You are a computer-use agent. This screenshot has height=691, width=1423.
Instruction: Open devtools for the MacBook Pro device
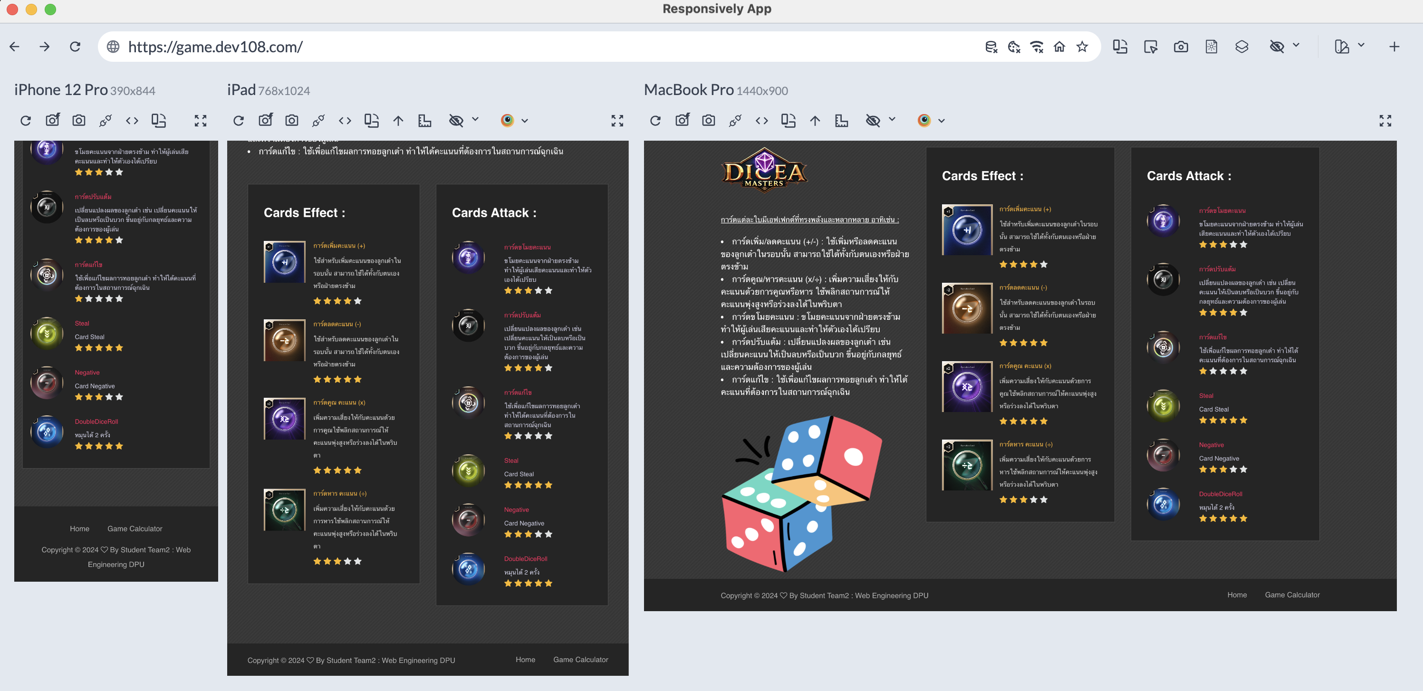762,120
